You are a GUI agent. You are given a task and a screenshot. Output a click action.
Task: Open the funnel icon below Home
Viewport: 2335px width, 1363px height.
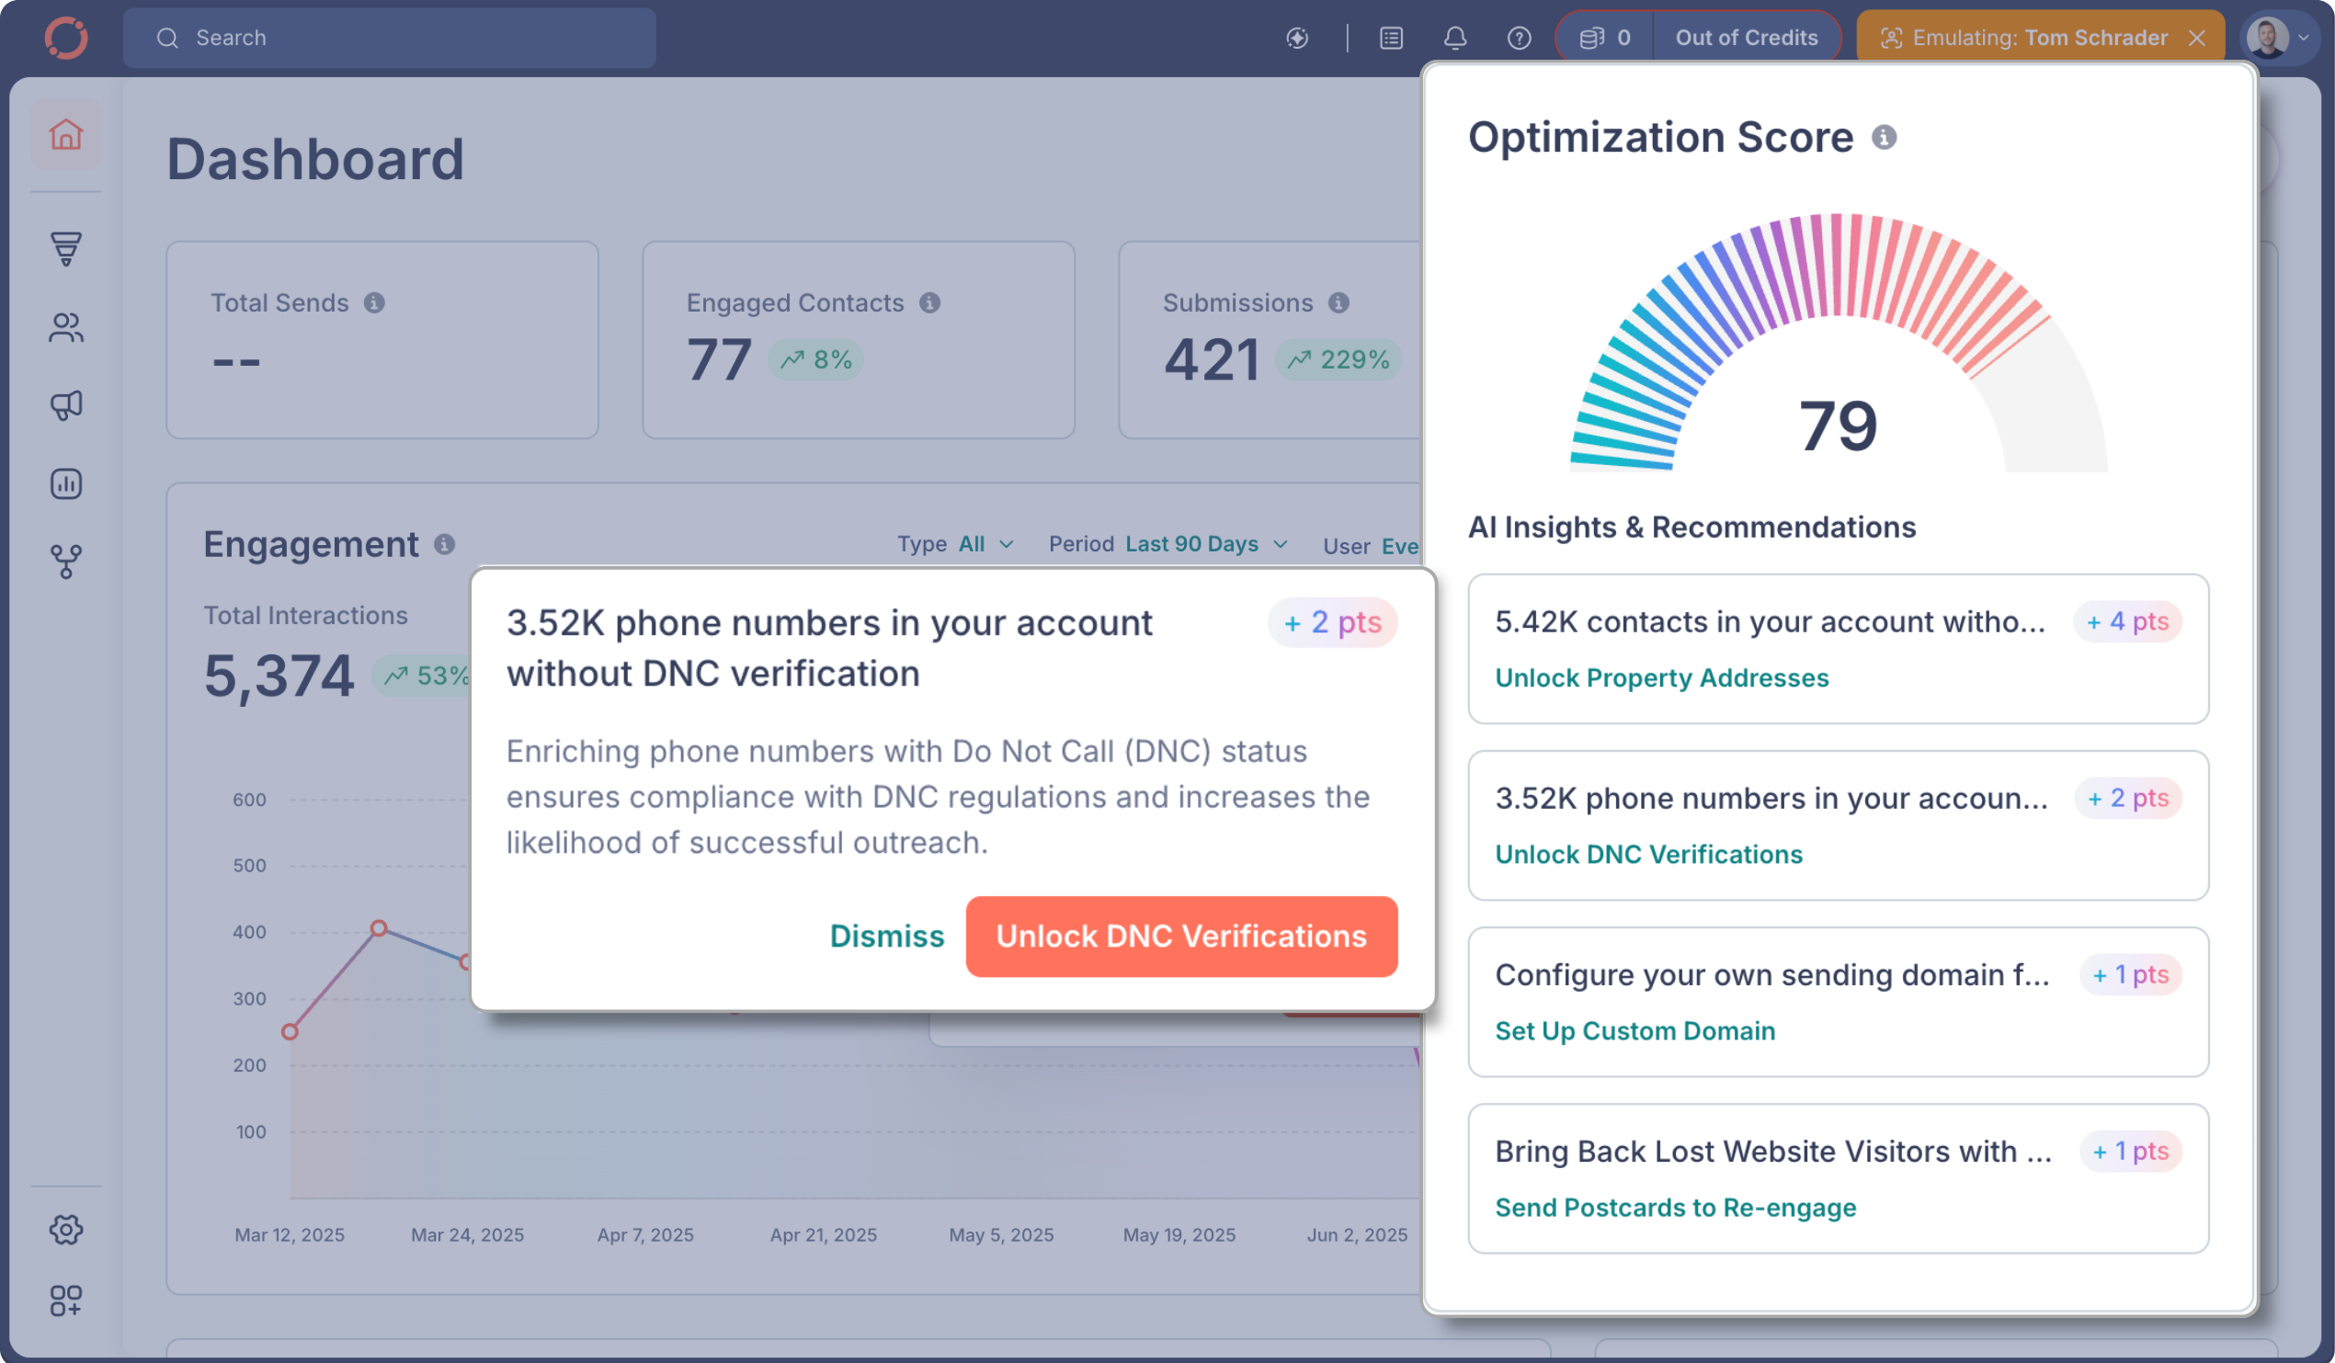click(66, 249)
